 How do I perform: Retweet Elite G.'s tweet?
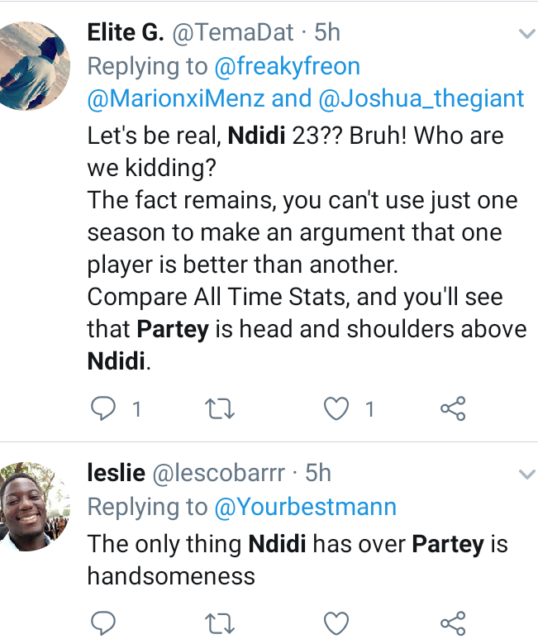tap(220, 409)
